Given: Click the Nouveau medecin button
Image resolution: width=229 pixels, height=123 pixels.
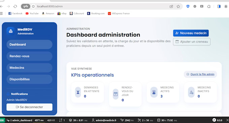Looking at the screenshot, I should click(x=191, y=33).
